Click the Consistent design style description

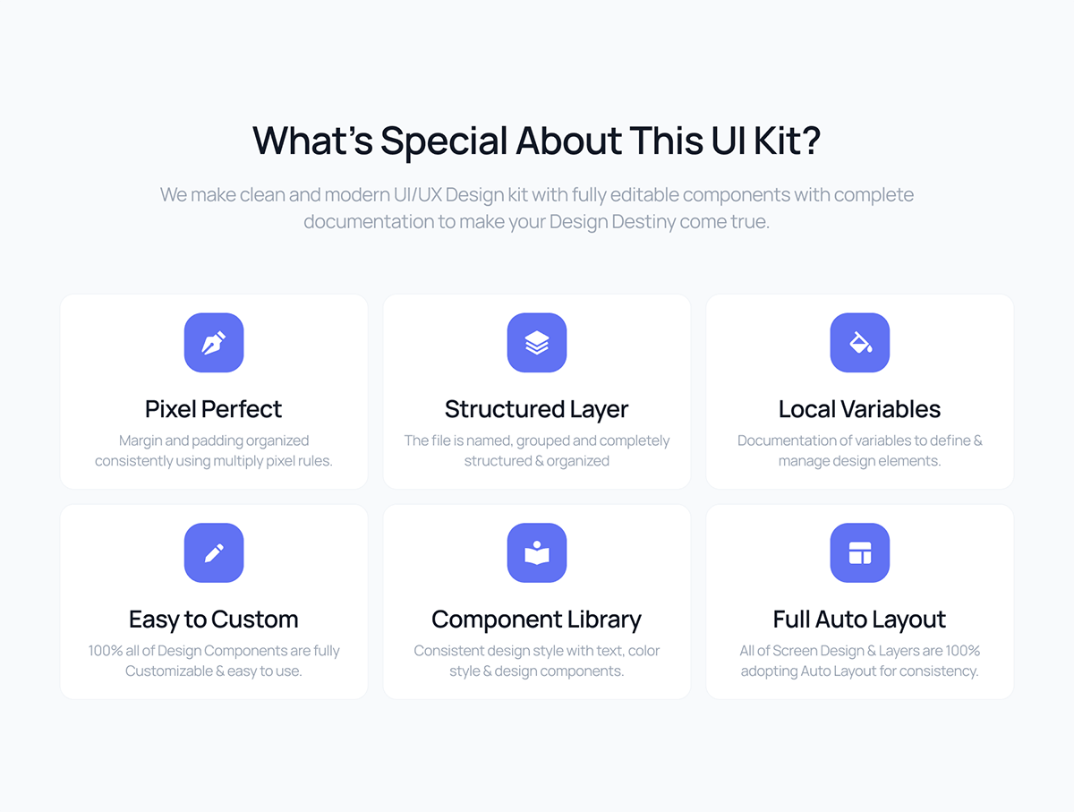pyautogui.click(x=537, y=661)
